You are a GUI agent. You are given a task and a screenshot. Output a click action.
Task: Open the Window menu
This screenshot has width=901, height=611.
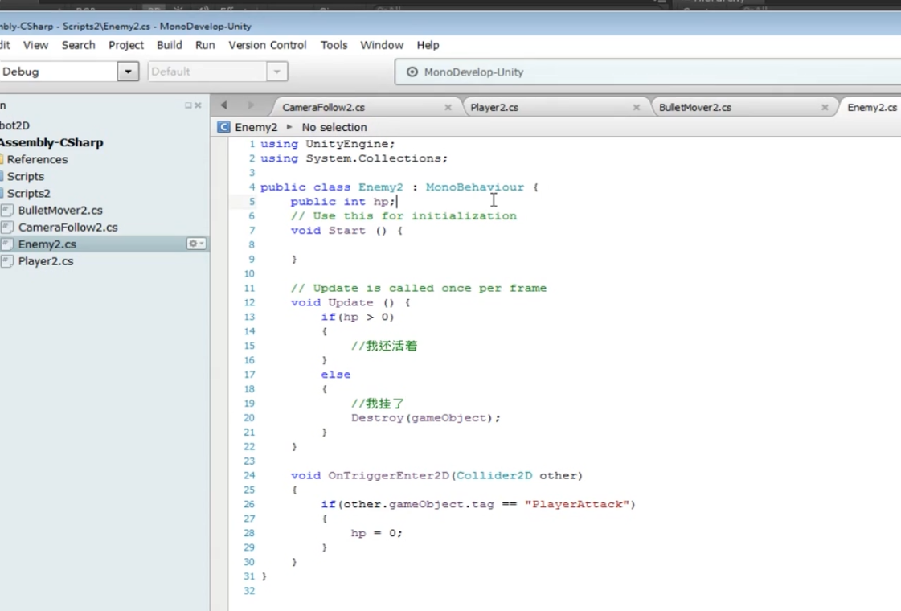(382, 45)
